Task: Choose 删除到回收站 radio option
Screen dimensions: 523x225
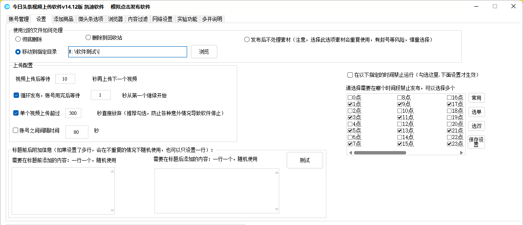Action: point(88,38)
